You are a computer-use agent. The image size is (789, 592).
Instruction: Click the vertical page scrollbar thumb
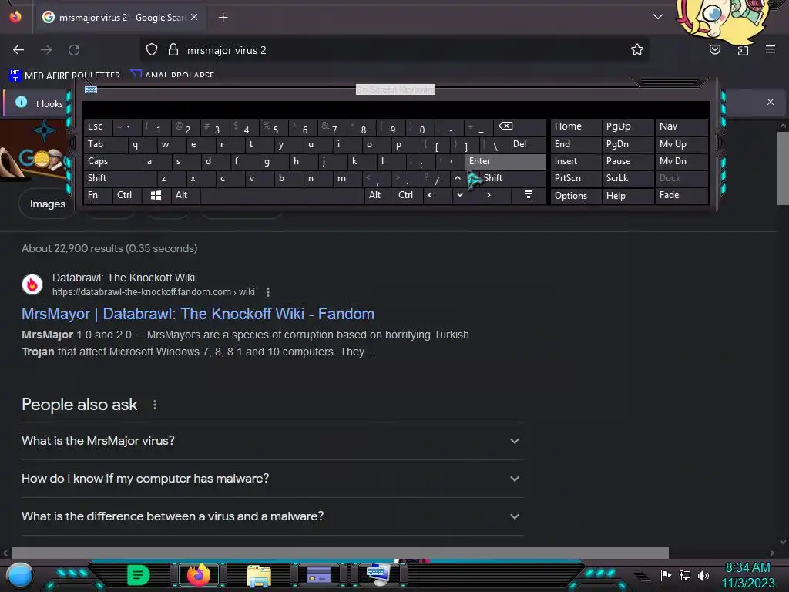point(783,168)
